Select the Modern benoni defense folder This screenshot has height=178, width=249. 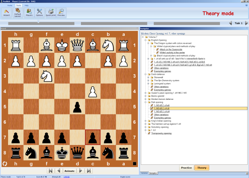click(162, 99)
